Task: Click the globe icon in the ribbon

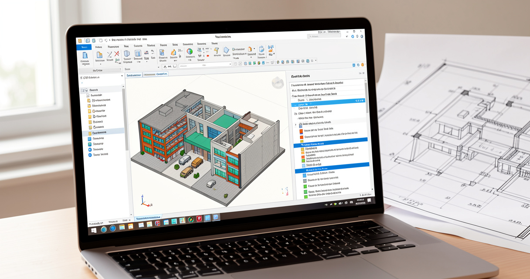Action: [190, 51]
